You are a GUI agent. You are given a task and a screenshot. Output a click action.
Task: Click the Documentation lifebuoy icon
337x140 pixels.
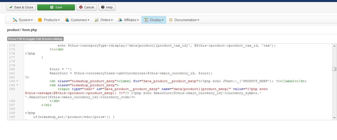(171, 20)
